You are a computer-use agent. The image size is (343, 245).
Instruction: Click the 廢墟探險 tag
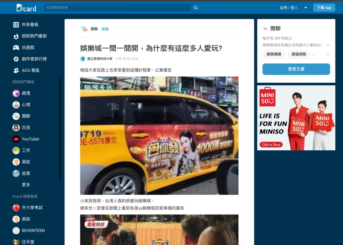298,54
